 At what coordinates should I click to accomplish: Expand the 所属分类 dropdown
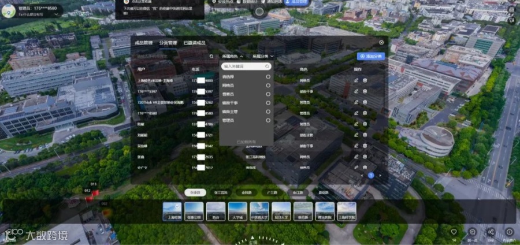coord(263,57)
